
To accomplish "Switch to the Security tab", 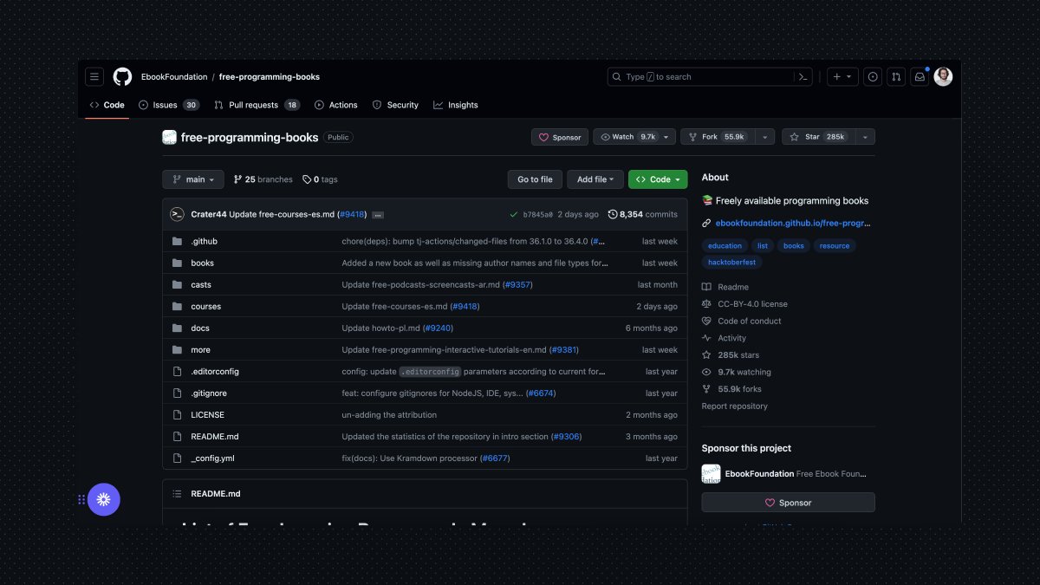I will click(395, 105).
